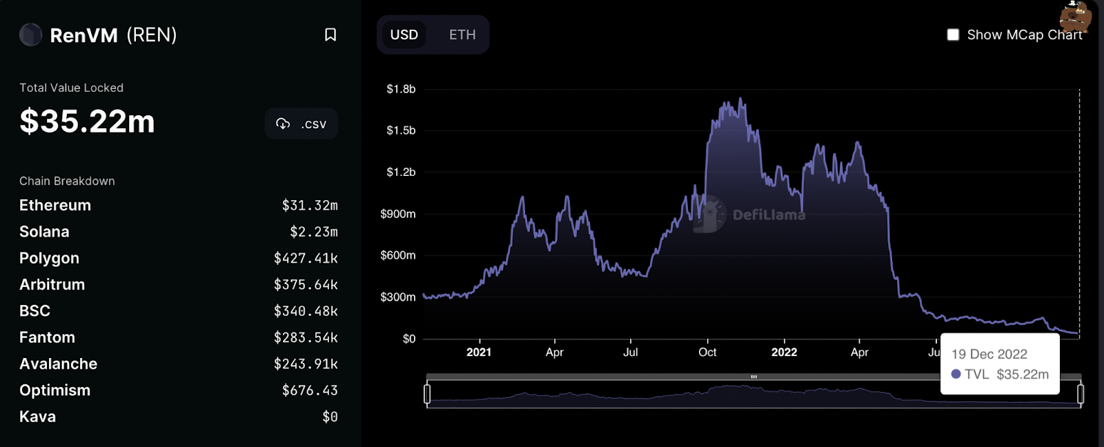Click the chart peak near $1.8b
Image resolution: width=1104 pixels, height=447 pixels.
741,99
